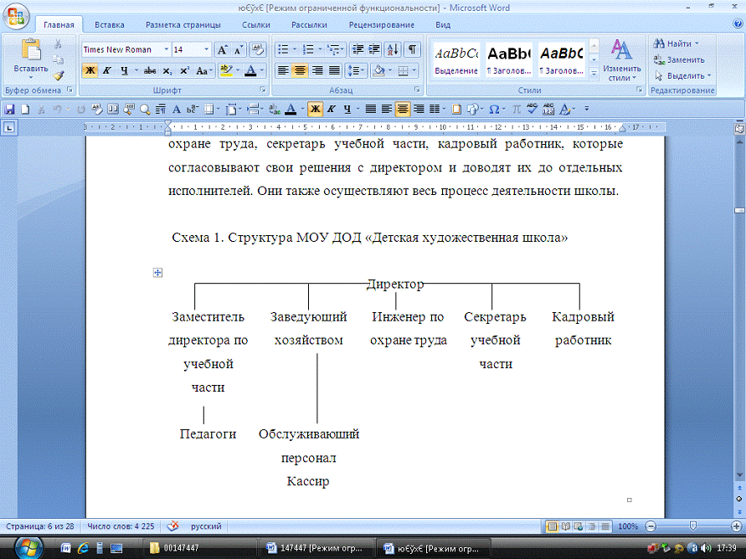The height and width of the screenshot is (559, 746).
Task: Enable justify alignment in the Paragraph group
Action: click(x=335, y=71)
